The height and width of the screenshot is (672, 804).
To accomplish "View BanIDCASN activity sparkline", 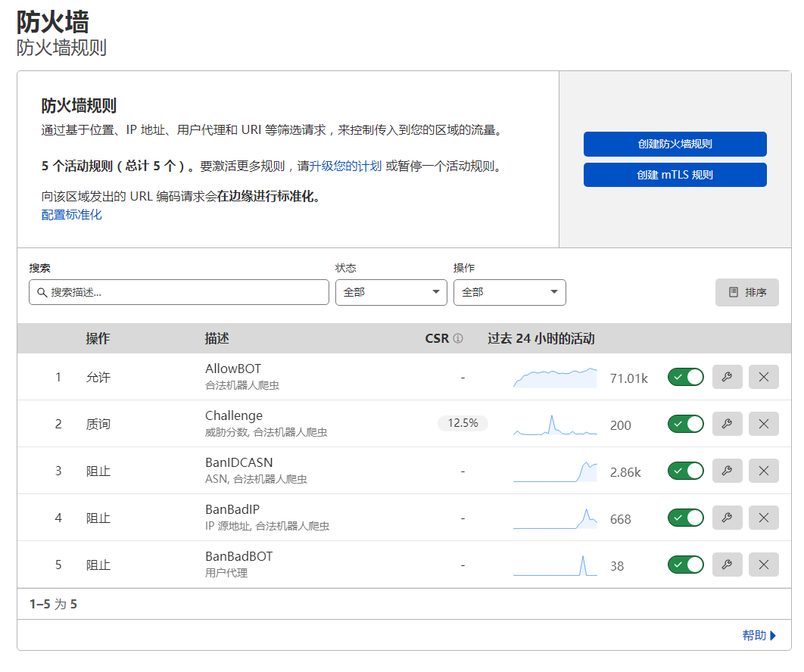I will click(556, 471).
